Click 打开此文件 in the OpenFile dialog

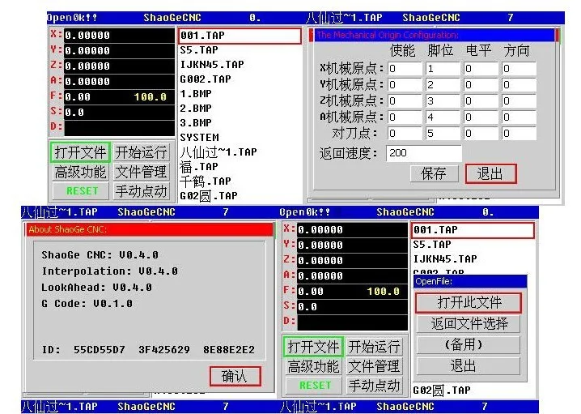469,303
